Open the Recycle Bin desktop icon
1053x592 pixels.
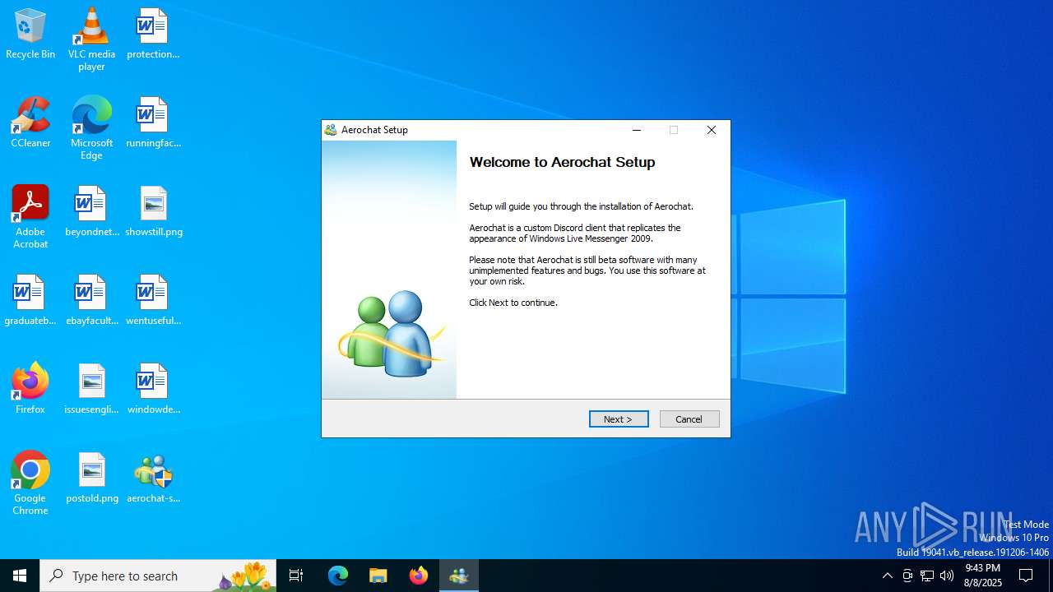coord(30,35)
